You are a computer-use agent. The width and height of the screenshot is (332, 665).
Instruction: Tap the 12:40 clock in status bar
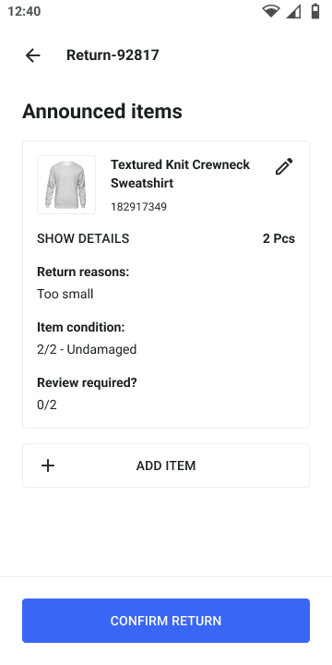(24, 11)
